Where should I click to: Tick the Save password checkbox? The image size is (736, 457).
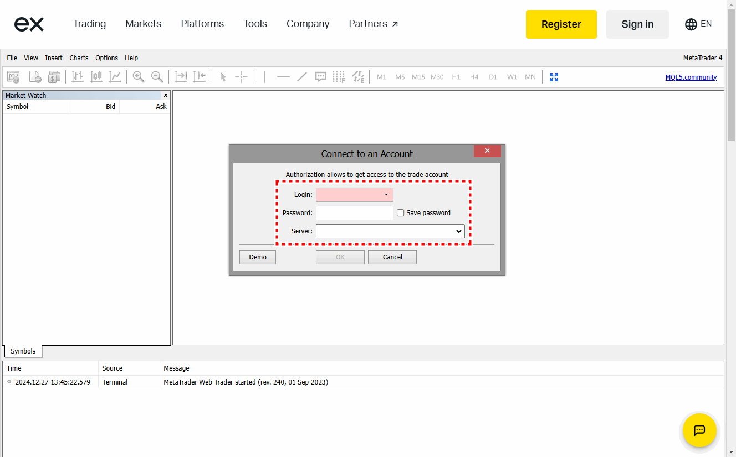(401, 212)
